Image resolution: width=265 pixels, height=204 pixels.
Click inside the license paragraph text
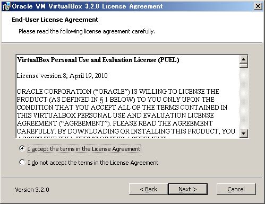tap(126, 111)
